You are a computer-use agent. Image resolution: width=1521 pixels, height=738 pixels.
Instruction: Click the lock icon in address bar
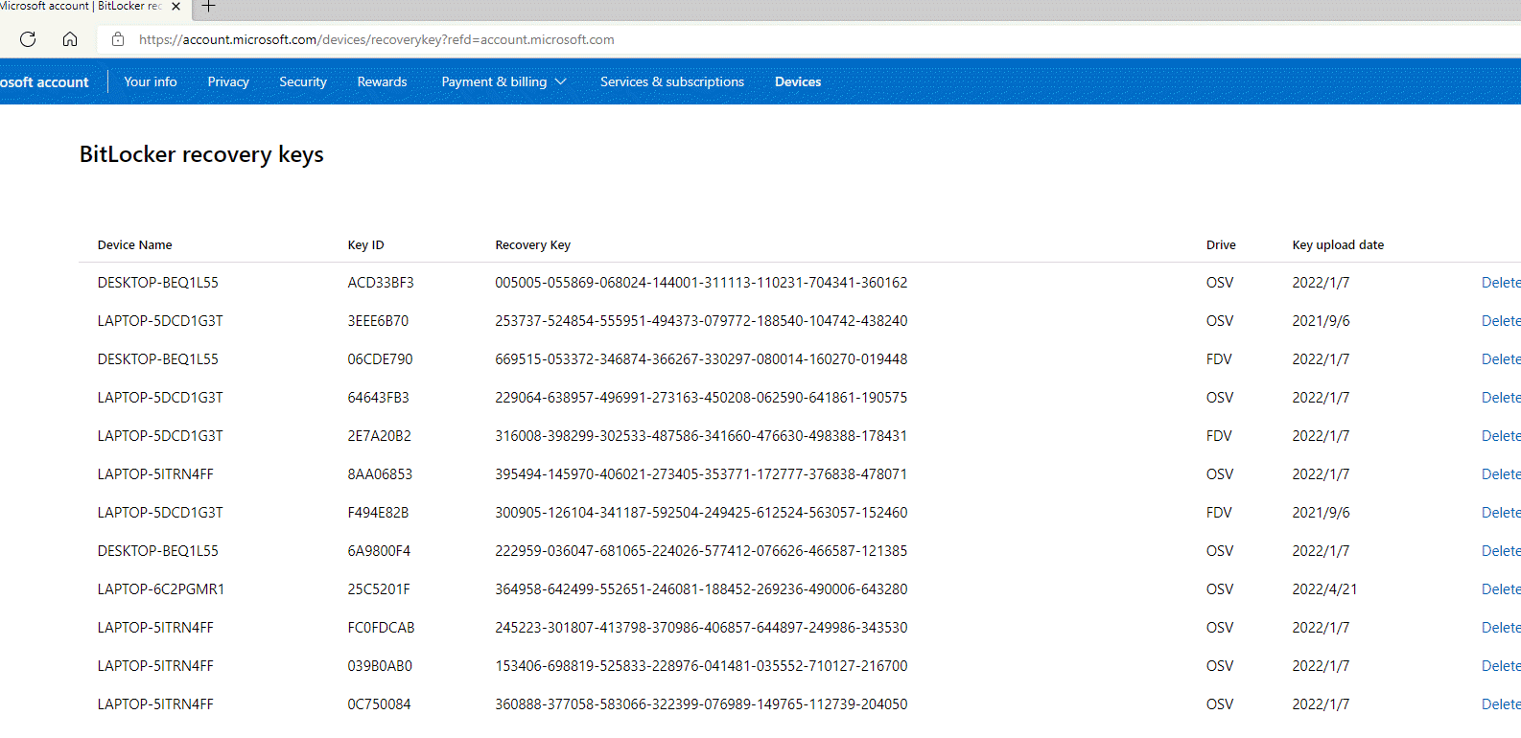click(118, 39)
